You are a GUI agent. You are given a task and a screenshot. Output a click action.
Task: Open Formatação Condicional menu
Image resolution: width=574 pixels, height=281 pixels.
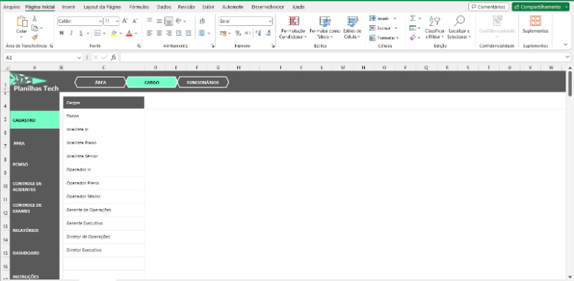pos(292,28)
